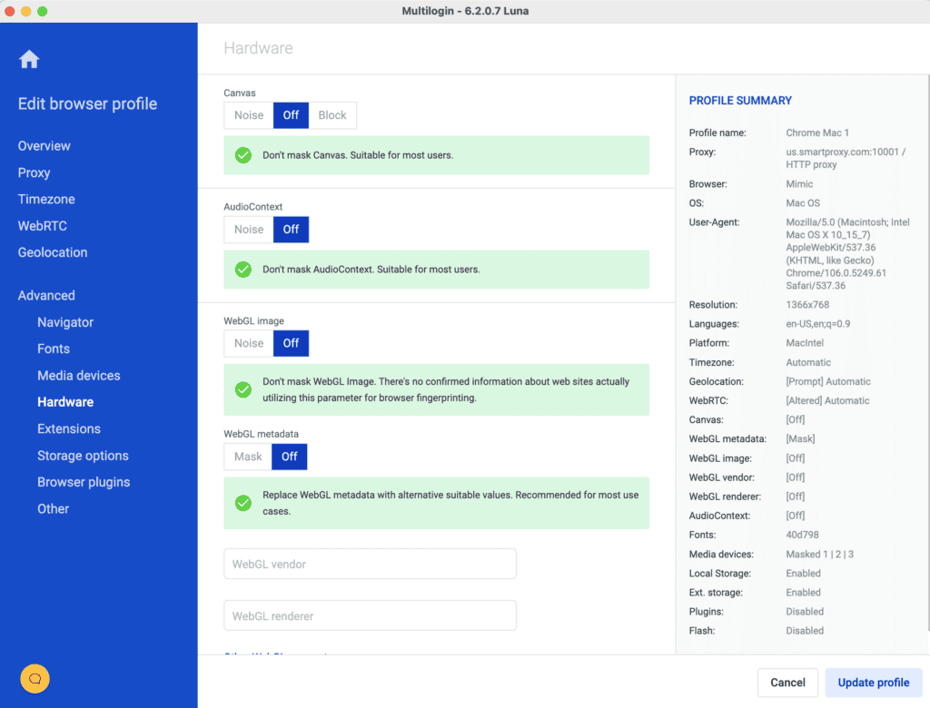The height and width of the screenshot is (708, 930).
Task: Click the Home icon in the sidebar
Action: [x=29, y=58]
